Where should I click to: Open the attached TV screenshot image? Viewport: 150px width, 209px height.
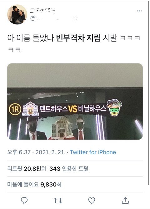click(75, 101)
